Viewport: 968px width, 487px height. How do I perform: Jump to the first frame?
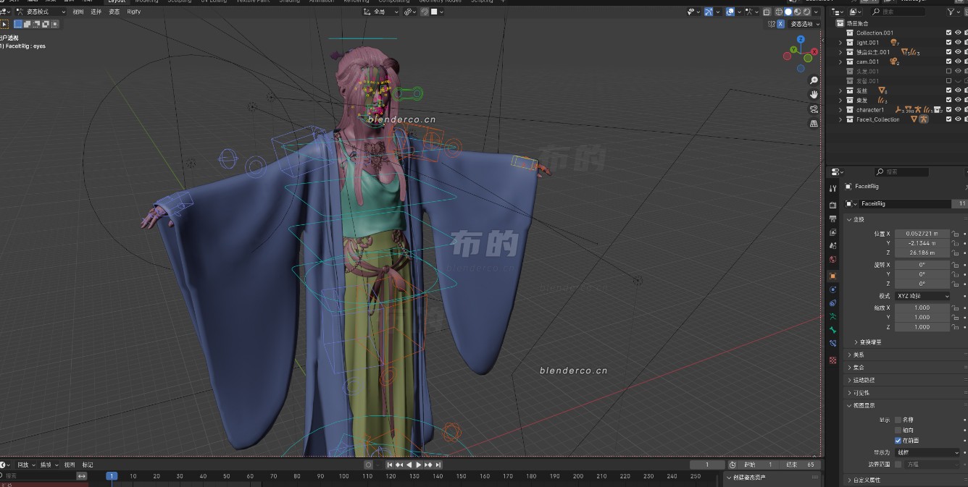point(390,465)
